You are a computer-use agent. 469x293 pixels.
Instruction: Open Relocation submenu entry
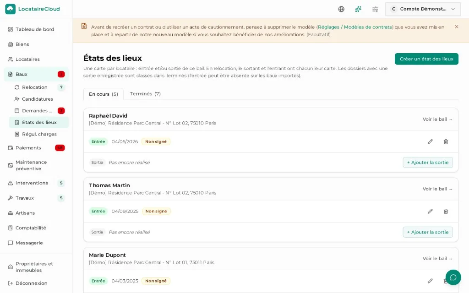[39, 87]
